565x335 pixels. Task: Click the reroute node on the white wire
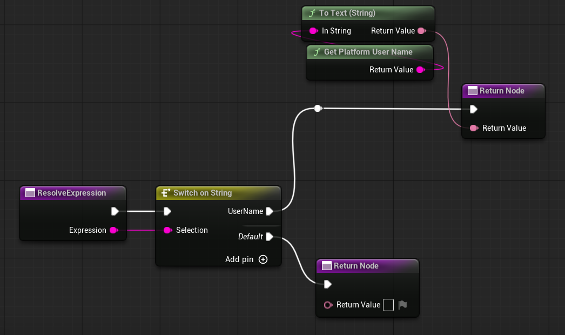tap(318, 108)
